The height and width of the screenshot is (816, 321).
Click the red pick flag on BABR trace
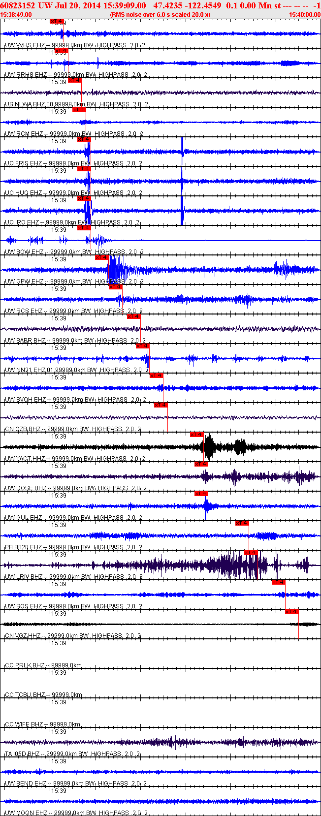(x=133, y=316)
